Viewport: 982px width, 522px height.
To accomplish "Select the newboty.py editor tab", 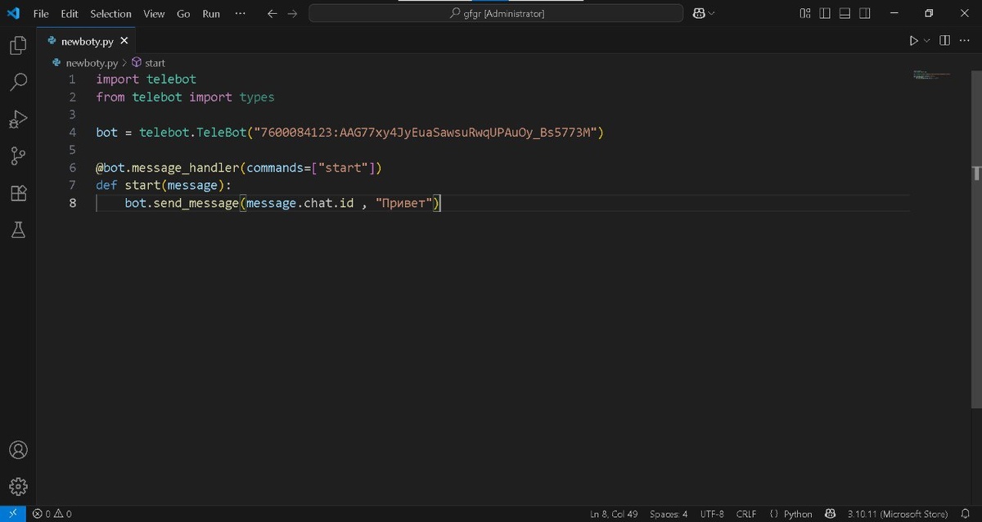I will tap(87, 40).
